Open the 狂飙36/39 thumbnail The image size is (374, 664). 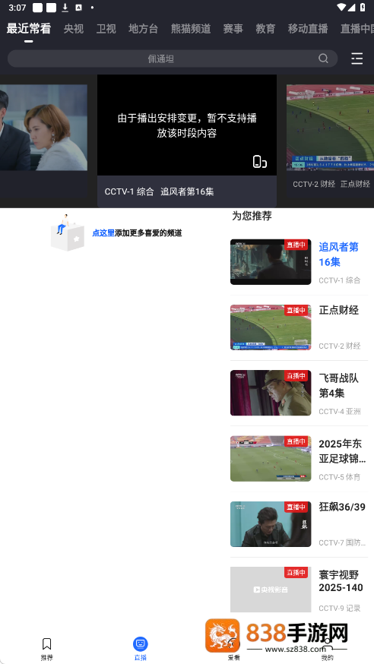tap(271, 524)
